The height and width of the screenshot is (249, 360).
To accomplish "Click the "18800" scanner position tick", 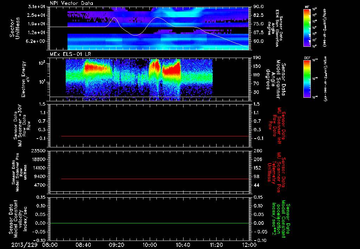I will point(38,159).
